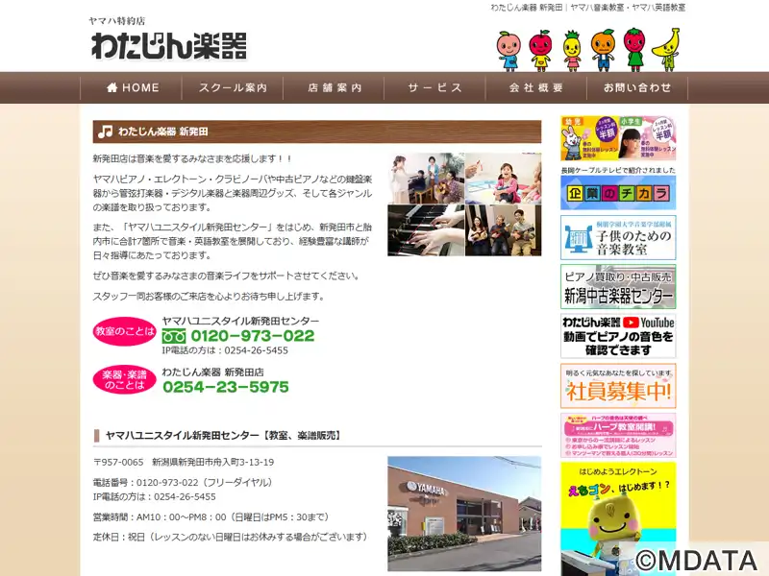769x576 pixels.
Task: Go to the お問い合わせ page
Action: click(637, 87)
